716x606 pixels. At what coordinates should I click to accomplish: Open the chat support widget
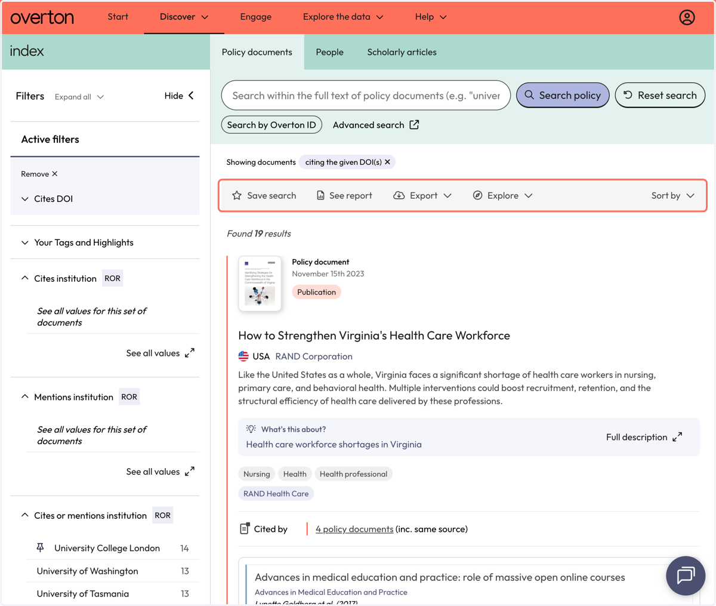[686, 576]
